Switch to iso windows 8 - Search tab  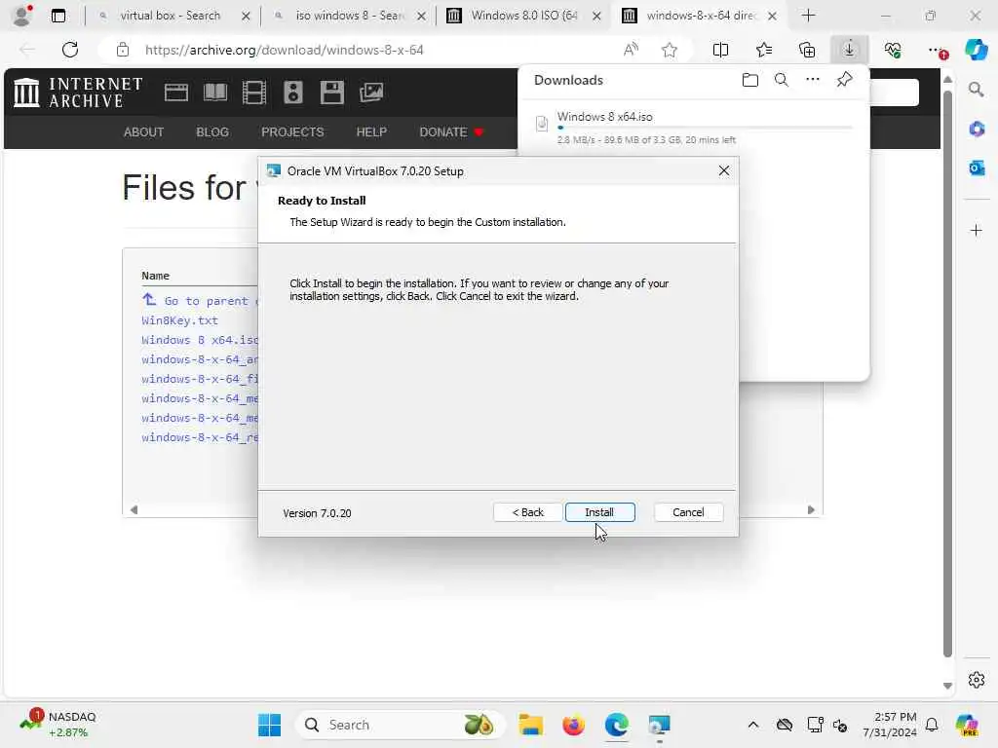coord(350,16)
